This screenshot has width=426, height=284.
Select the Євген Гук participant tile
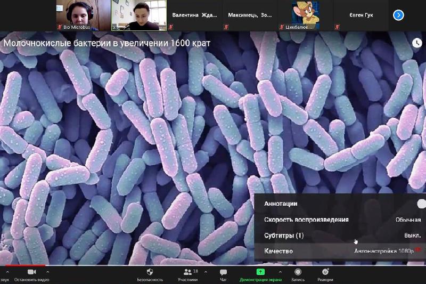pyautogui.click(x=361, y=15)
